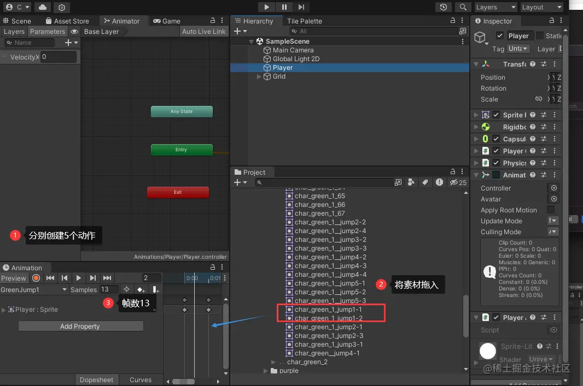Toggle the animation record button
583x386 pixels.
(36, 278)
